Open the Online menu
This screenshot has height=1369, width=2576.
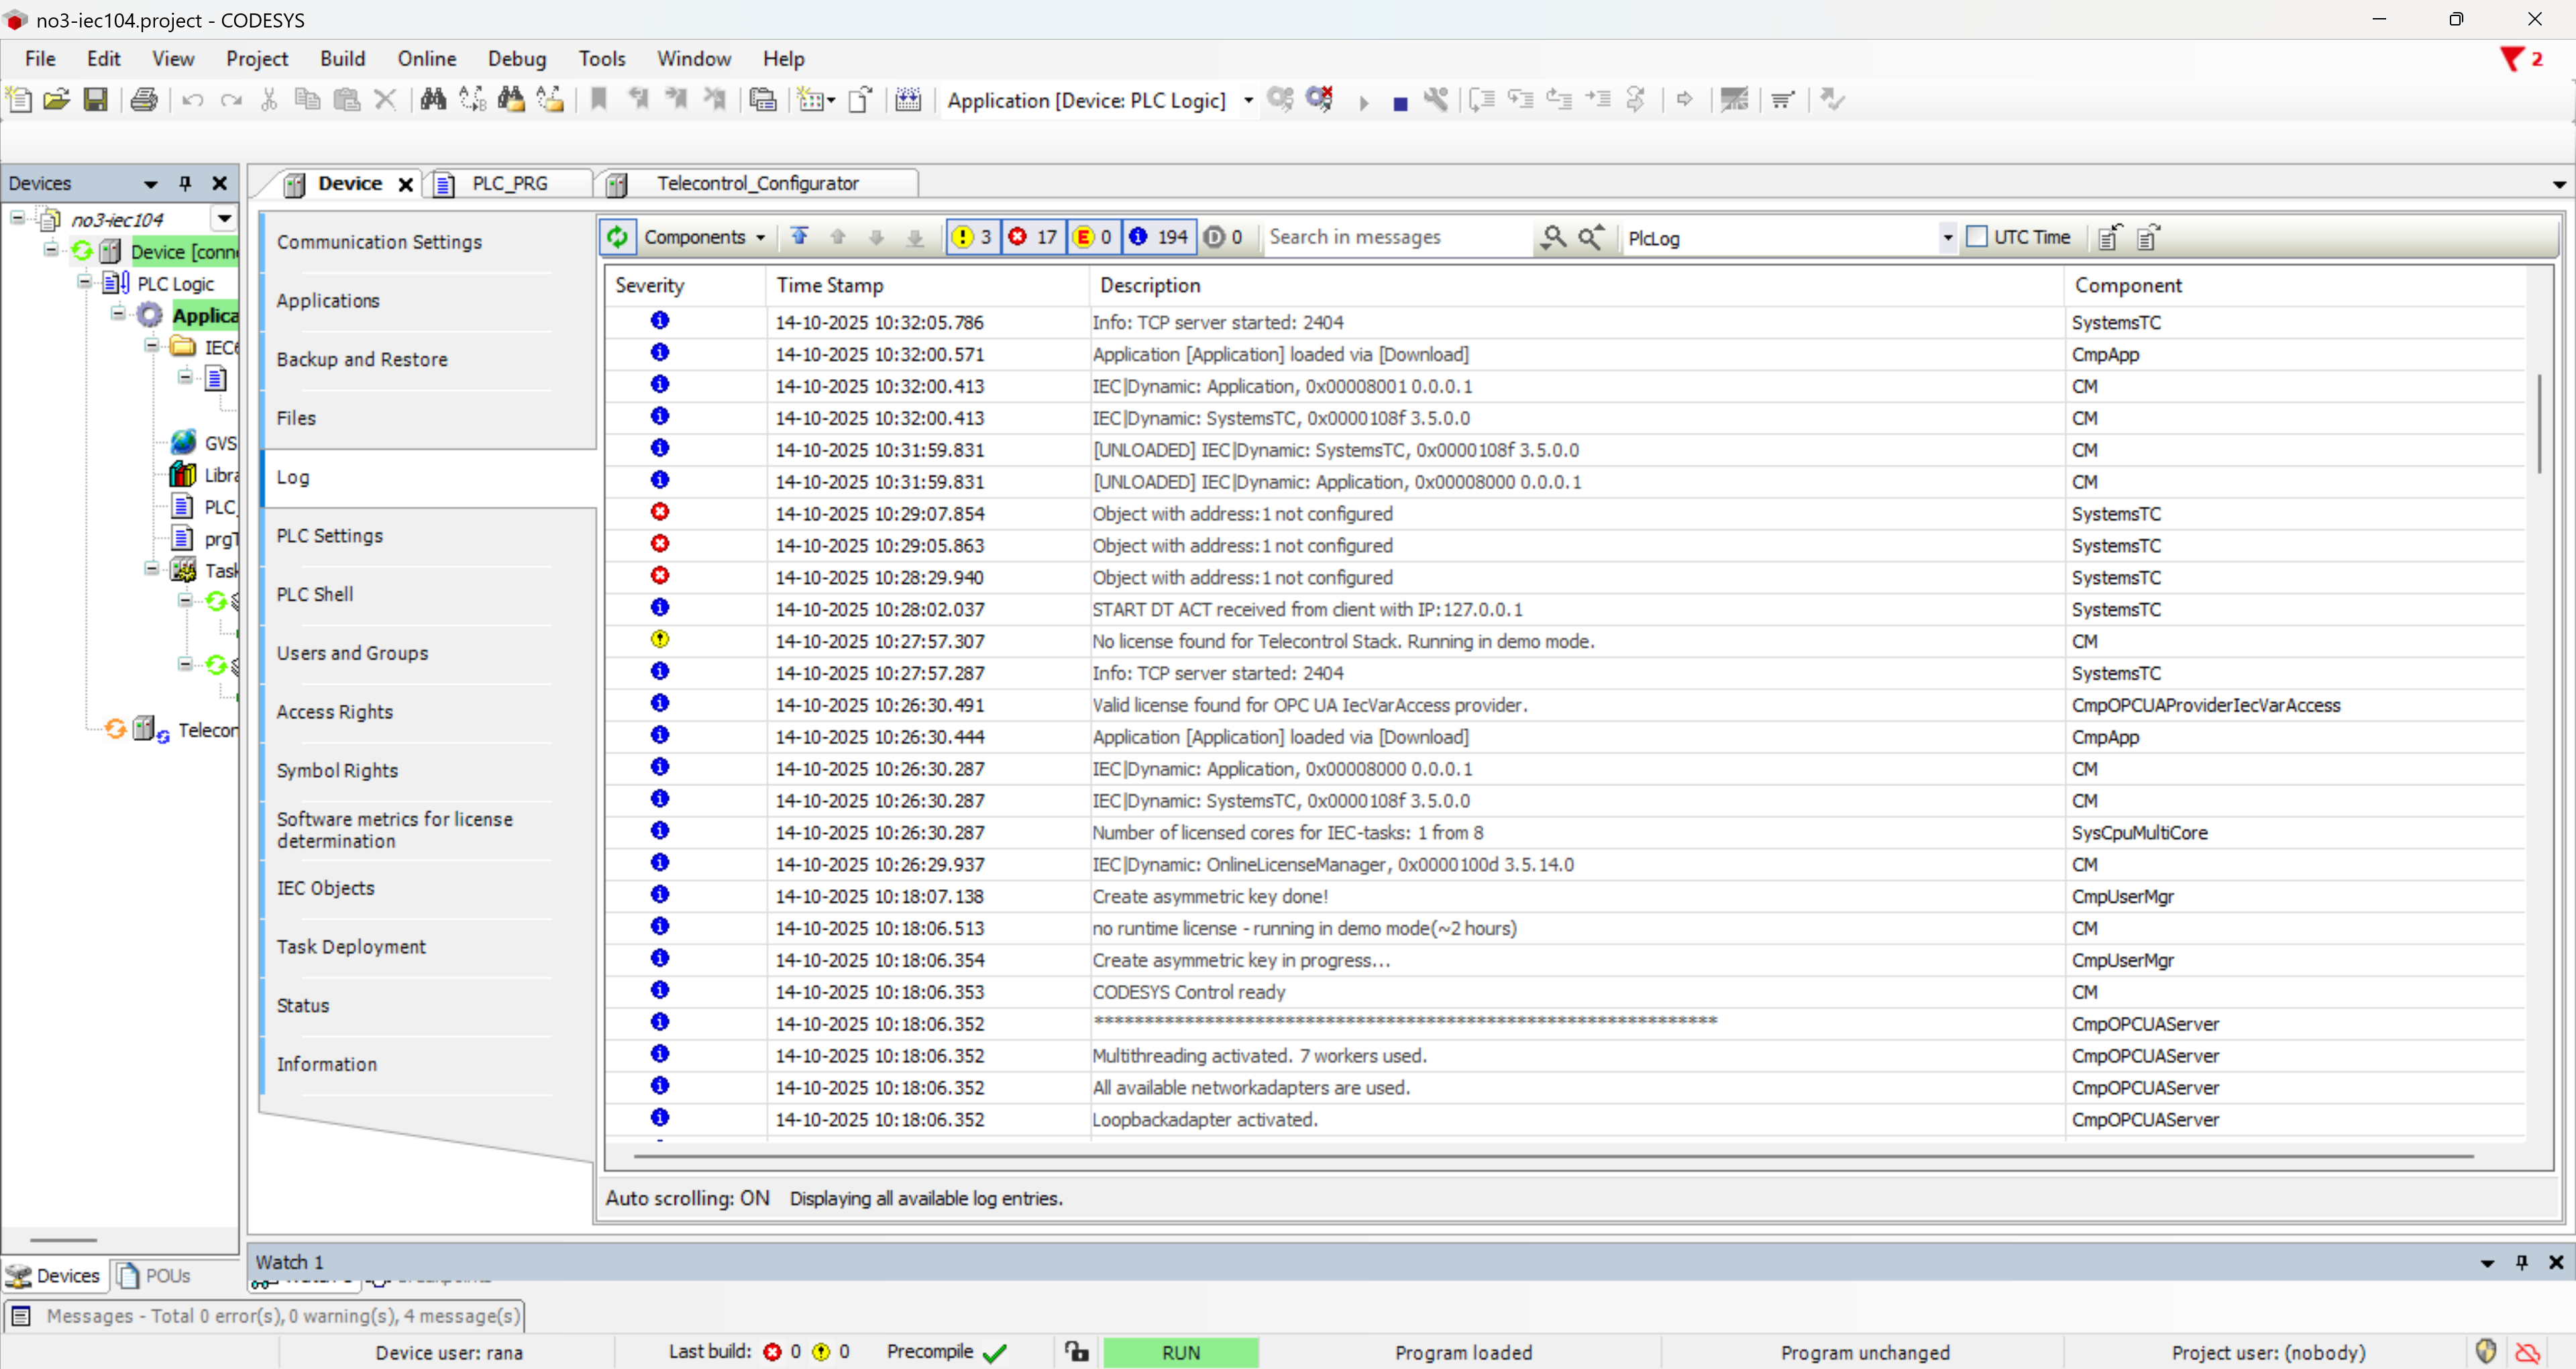[x=426, y=59]
